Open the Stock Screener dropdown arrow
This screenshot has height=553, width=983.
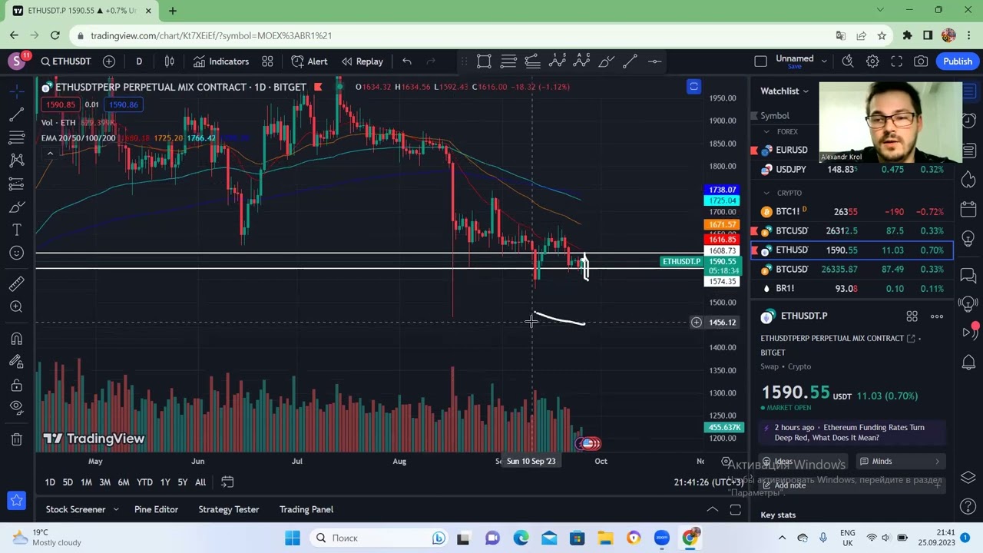click(x=116, y=509)
